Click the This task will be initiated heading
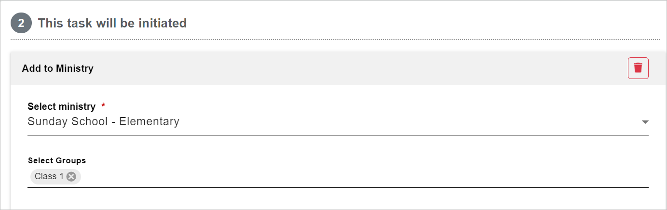Image resolution: width=667 pixels, height=210 pixels. [x=112, y=23]
